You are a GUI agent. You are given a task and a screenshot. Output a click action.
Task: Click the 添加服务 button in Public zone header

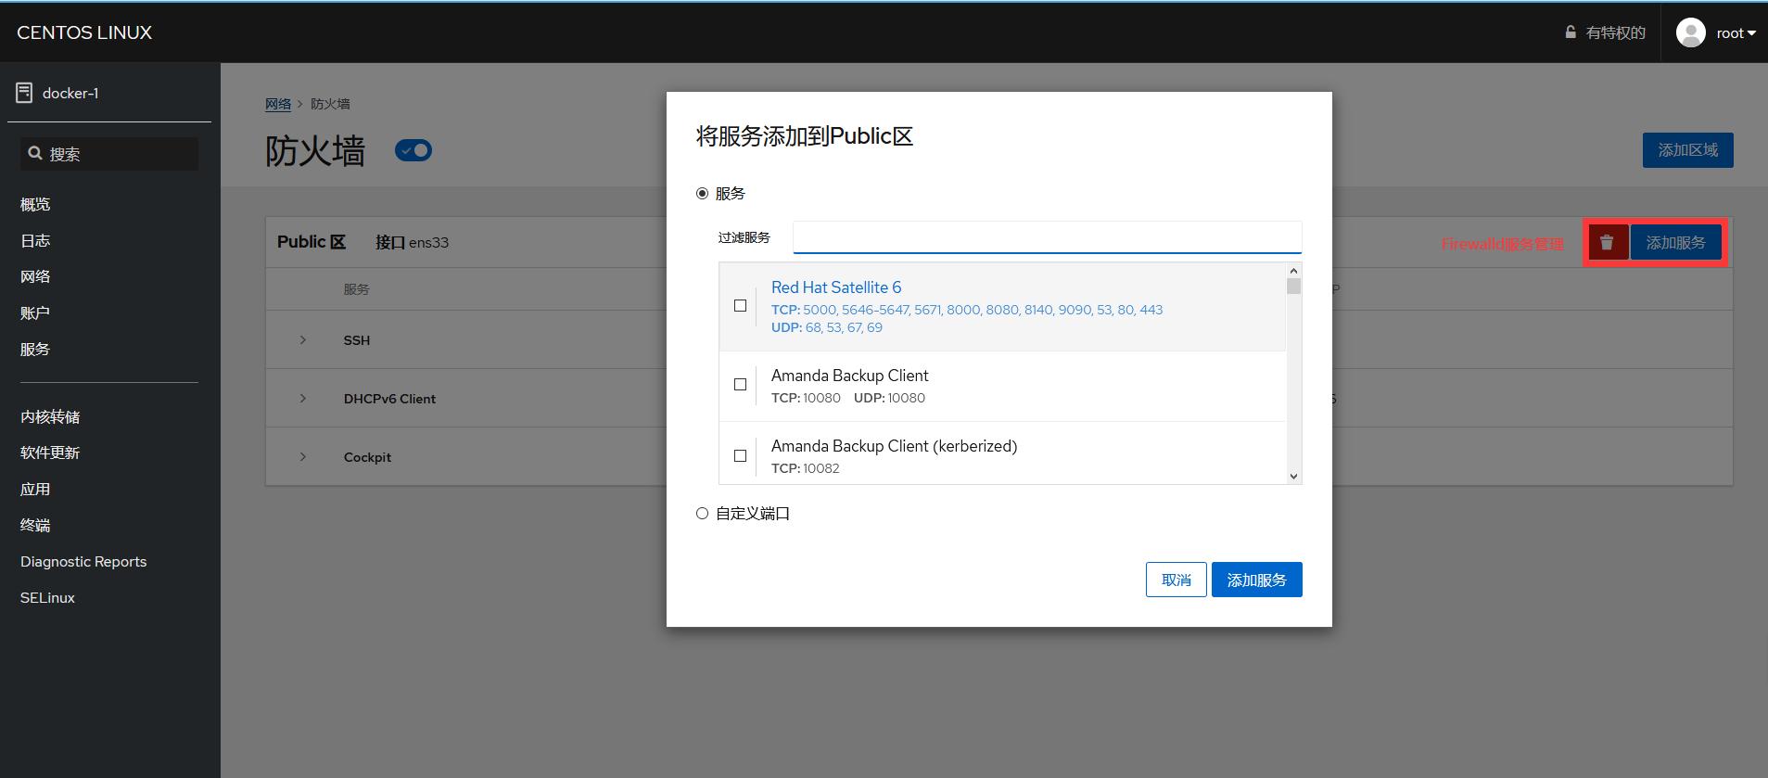pyautogui.click(x=1675, y=243)
